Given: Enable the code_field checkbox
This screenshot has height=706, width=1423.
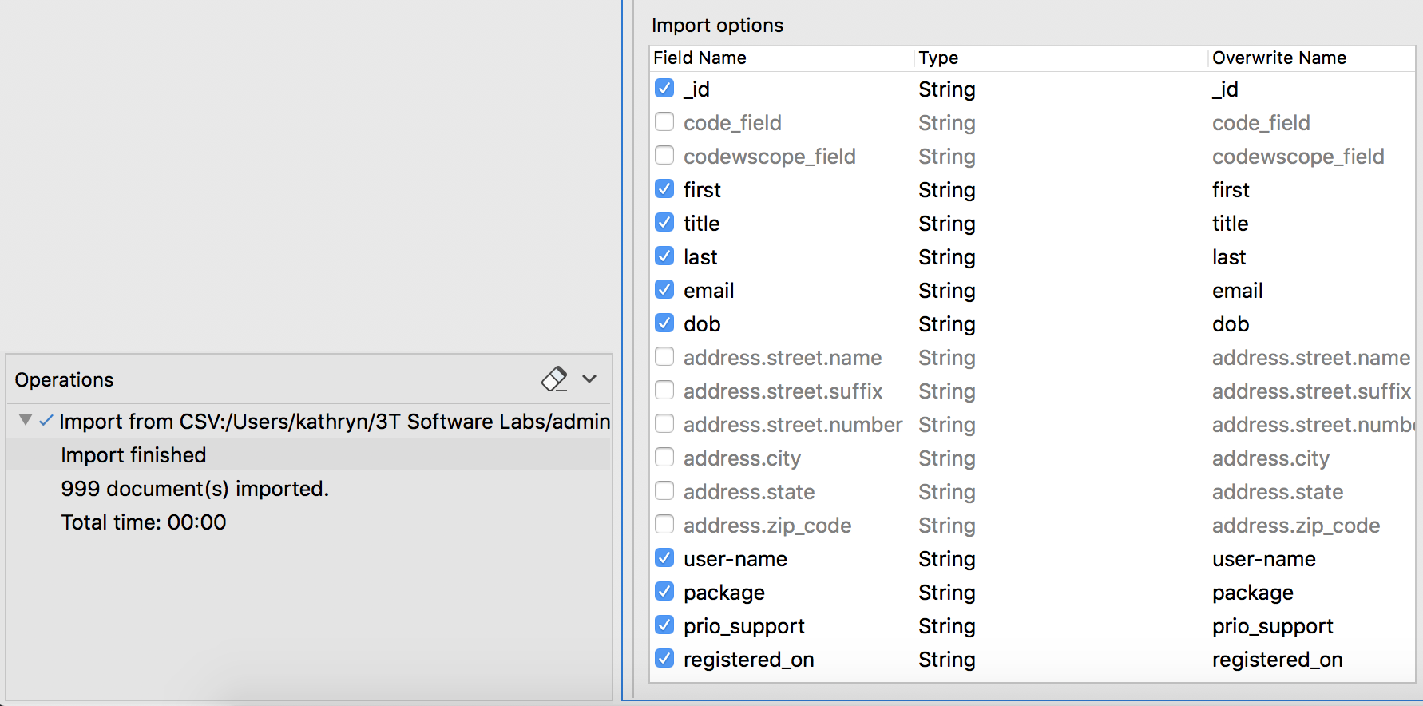Looking at the screenshot, I should tap(664, 122).
